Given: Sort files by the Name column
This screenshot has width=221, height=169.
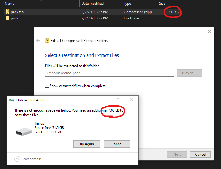Looking at the screenshot, I should point(9,4).
